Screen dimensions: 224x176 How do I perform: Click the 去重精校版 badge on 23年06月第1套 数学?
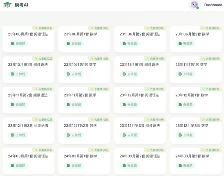click(99, 28)
